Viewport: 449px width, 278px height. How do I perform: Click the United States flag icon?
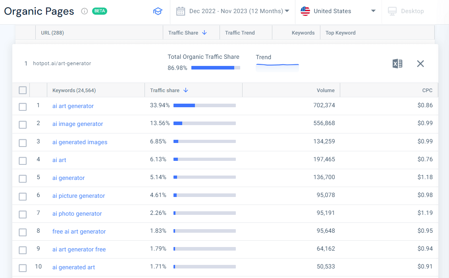305,11
